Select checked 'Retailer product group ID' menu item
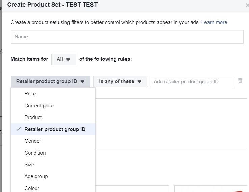 [55, 129]
